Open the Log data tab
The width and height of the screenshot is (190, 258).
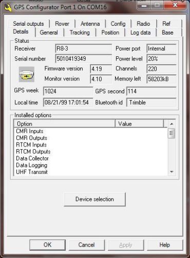[x=141, y=33]
